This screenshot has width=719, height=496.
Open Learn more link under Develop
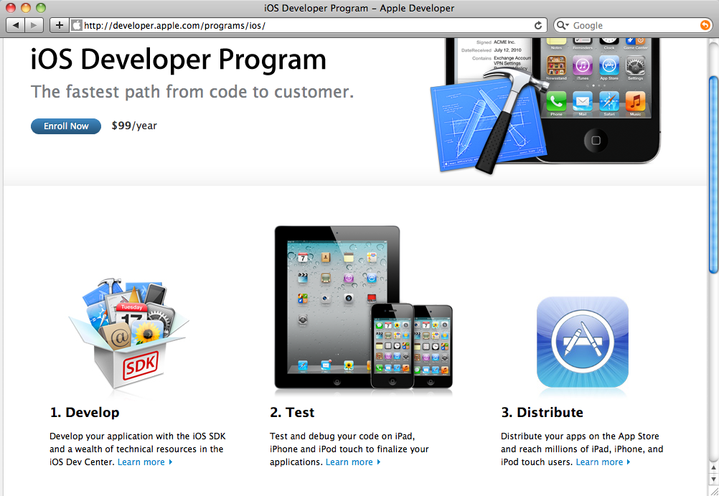point(144,462)
